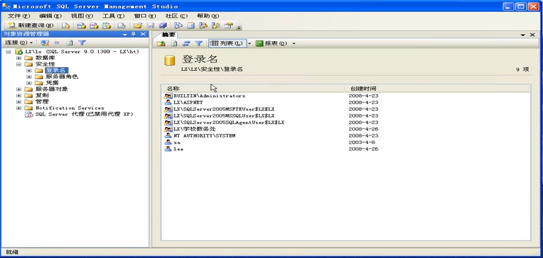This screenshot has width=543, height=258.
Task: Collapse the 安全性 tree node
Action: pyautogui.click(x=19, y=64)
